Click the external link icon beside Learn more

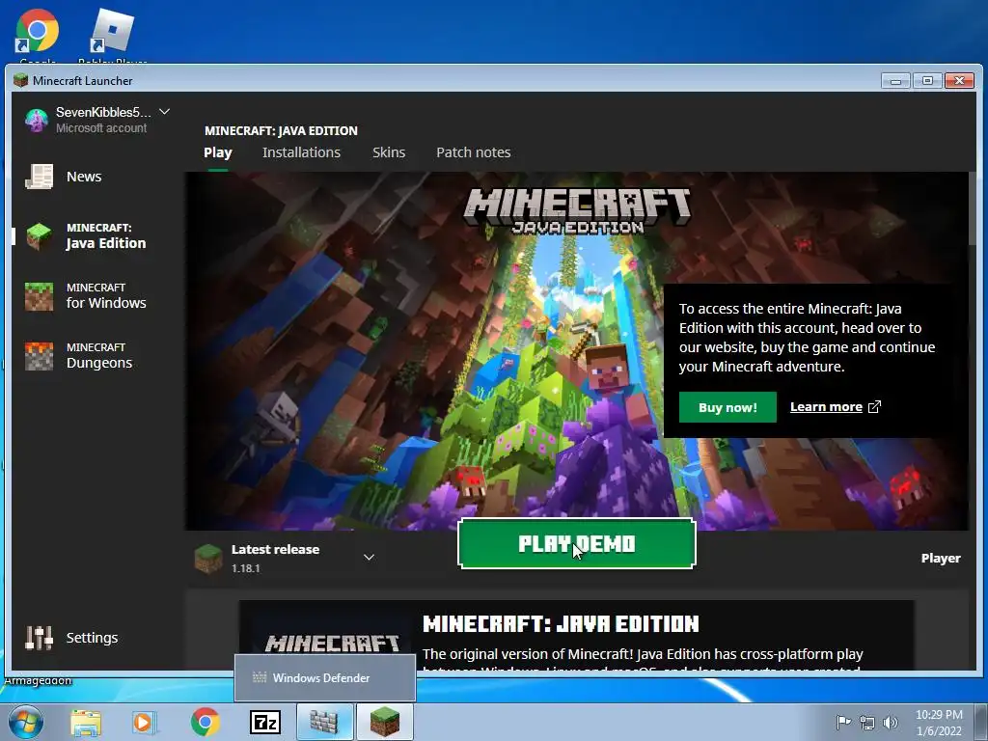874,407
